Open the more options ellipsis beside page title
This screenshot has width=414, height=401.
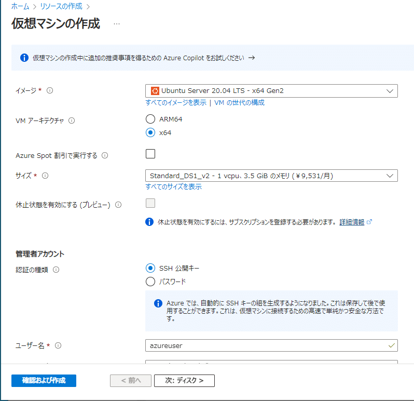117,24
